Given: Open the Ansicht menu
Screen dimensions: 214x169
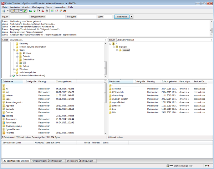Looking at the screenshot, I should pyautogui.click(x=26, y=7).
